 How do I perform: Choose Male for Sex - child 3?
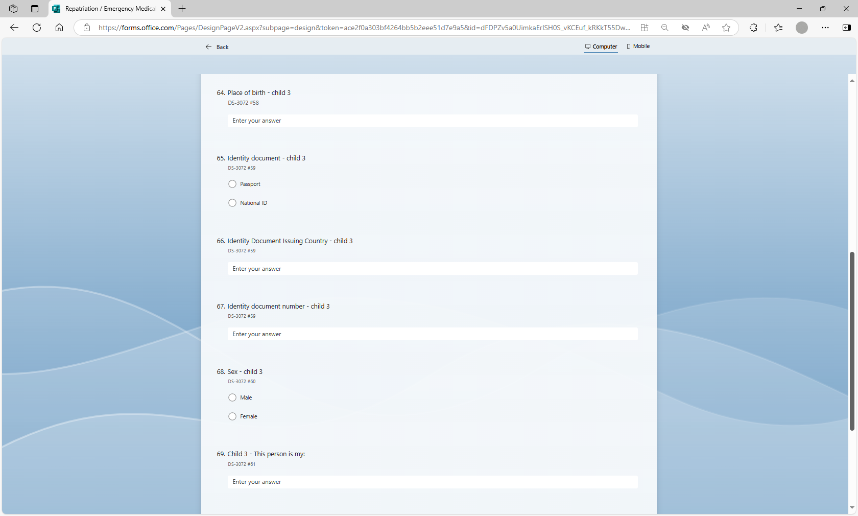pyautogui.click(x=232, y=397)
